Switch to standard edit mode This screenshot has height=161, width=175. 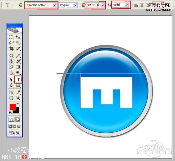point(12,119)
